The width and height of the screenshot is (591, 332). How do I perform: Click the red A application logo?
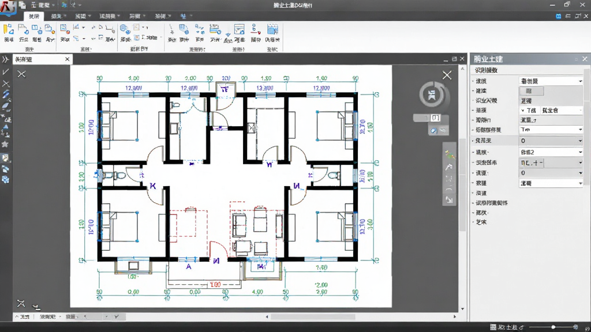(x=8, y=7)
